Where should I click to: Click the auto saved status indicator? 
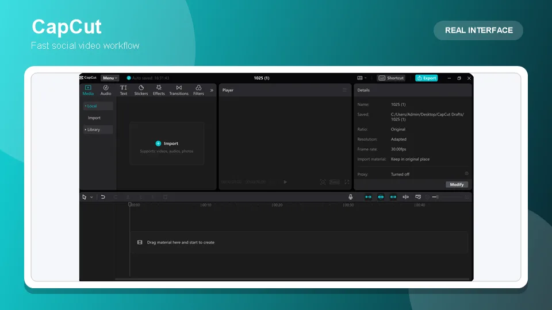(148, 78)
